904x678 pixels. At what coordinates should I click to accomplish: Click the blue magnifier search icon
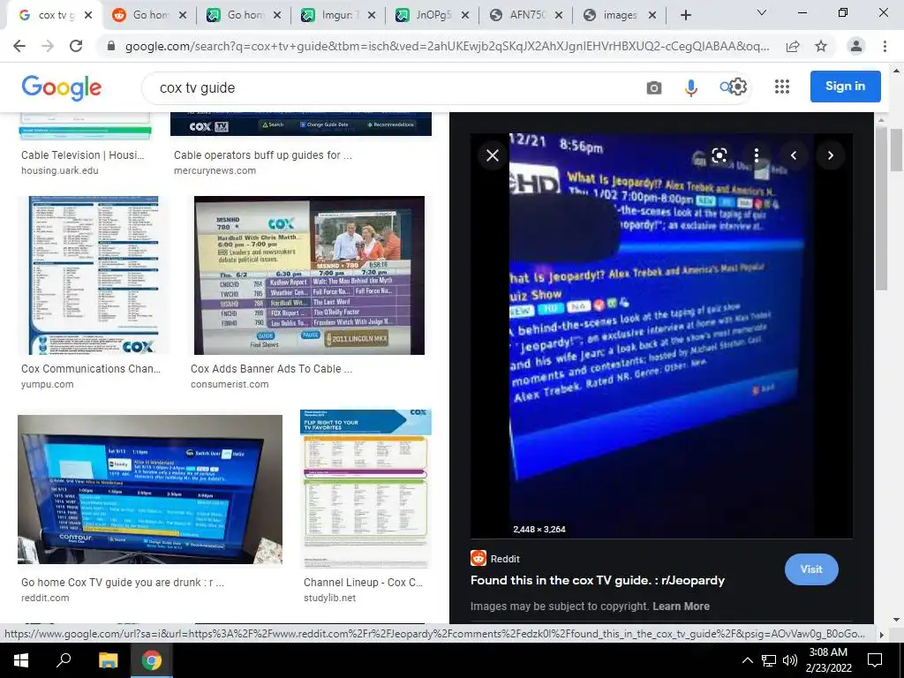[726, 87]
